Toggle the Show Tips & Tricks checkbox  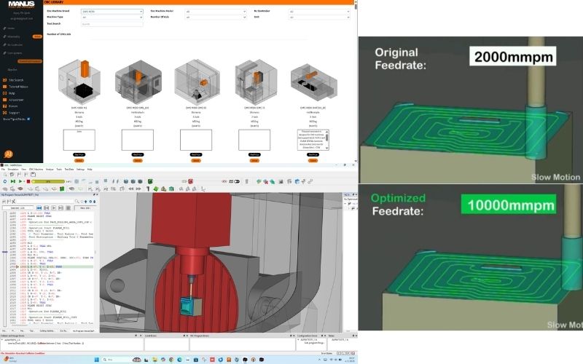pyautogui.click(x=28, y=119)
